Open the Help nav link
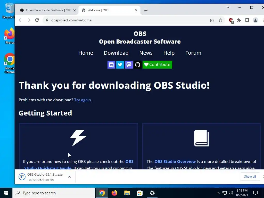Image resolution: width=264 pixels, height=198 pixels. click(169, 53)
